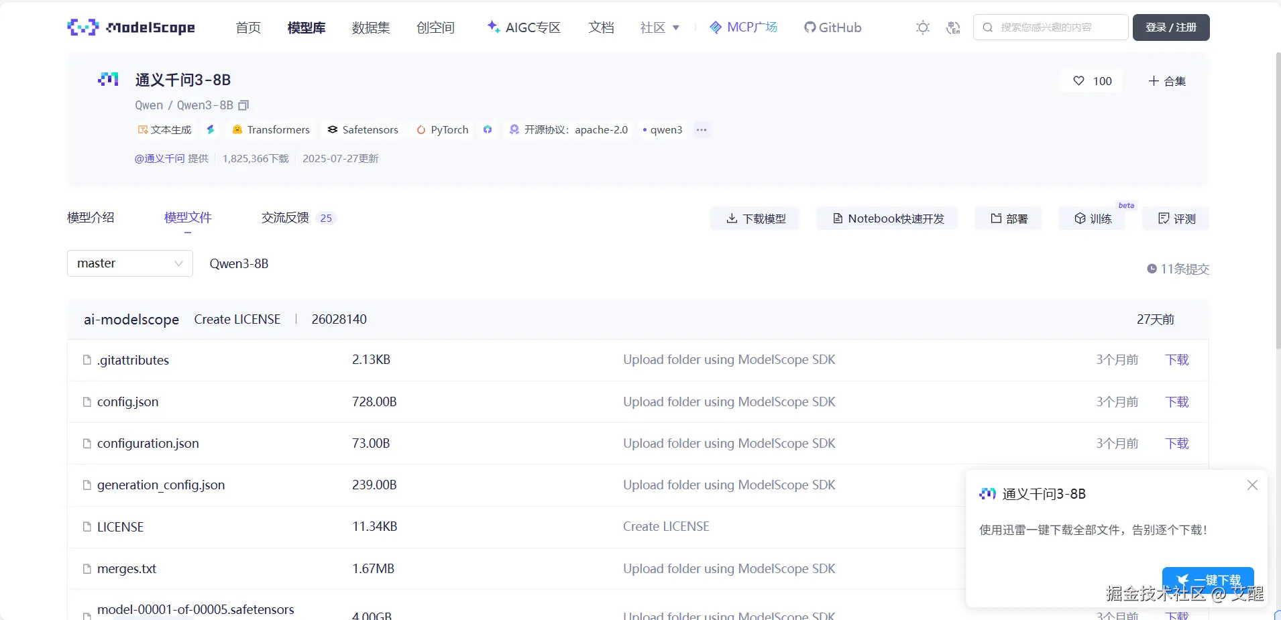Click the Qwen3-8B breadcrumb path
This screenshot has height=620, width=1281.
239,263
